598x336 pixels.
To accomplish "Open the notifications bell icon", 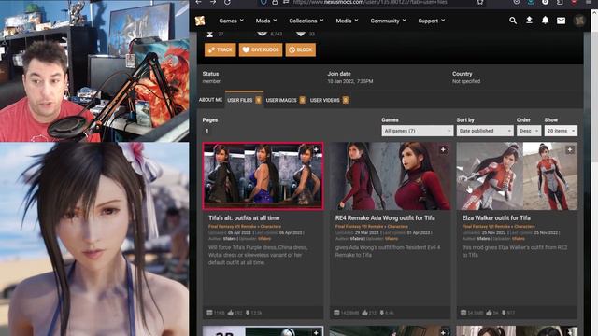I will 545,21.
